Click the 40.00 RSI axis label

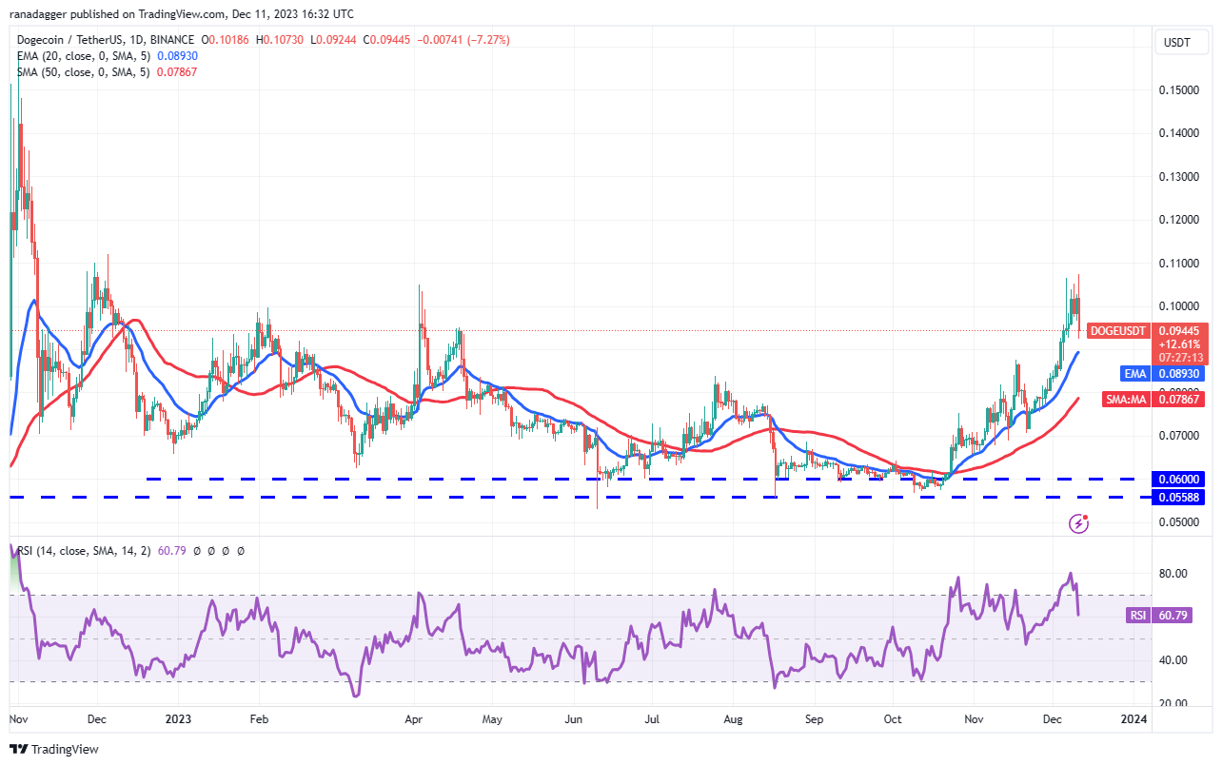[x=1172, y=660]
